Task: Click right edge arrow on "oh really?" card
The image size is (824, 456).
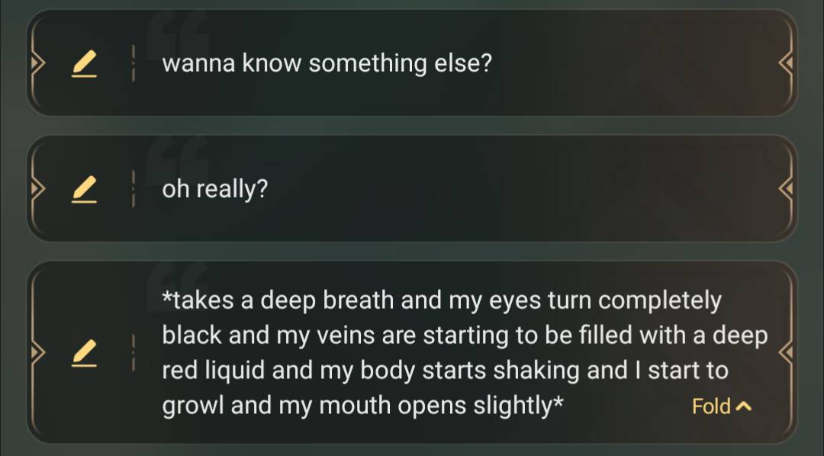Action: [788, 189]
